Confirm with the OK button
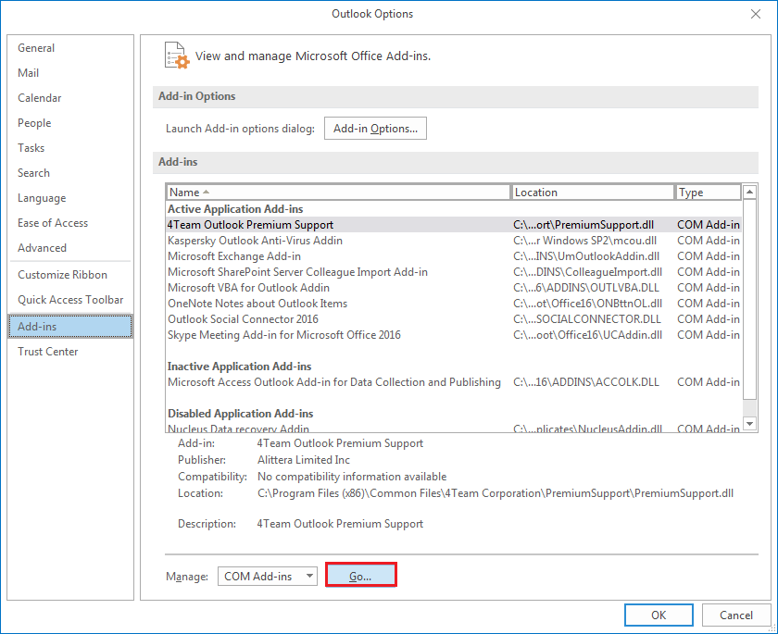Image resolution: width=778 pixels, height=634 pixels. tap(659, 615)
